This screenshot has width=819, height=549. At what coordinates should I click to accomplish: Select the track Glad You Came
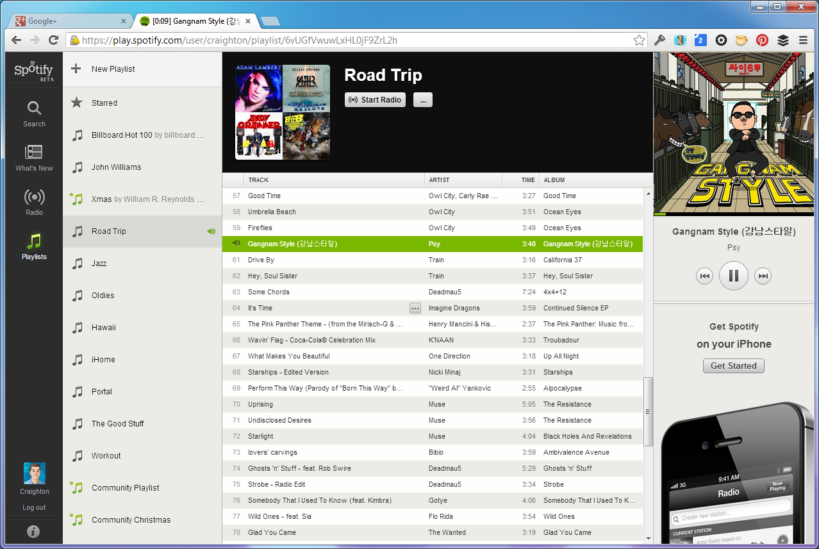[x=272, y=532]
